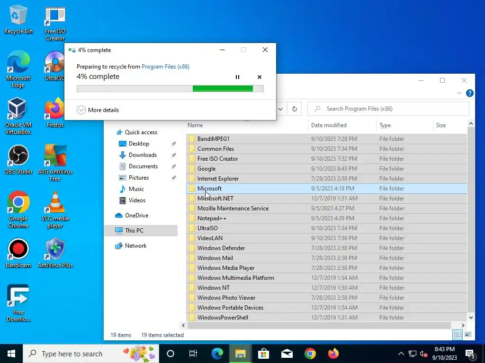Image resolution: width=485 pixels, height=363 pixels.
Task: Switch to details view layout icon
Action: (458, 335)
